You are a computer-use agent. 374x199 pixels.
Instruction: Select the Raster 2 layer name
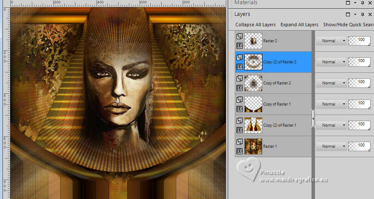[x=270, y=41]
